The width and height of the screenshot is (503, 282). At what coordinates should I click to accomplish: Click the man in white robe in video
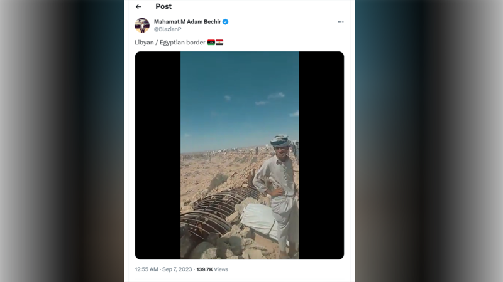[x=280, y=188]
